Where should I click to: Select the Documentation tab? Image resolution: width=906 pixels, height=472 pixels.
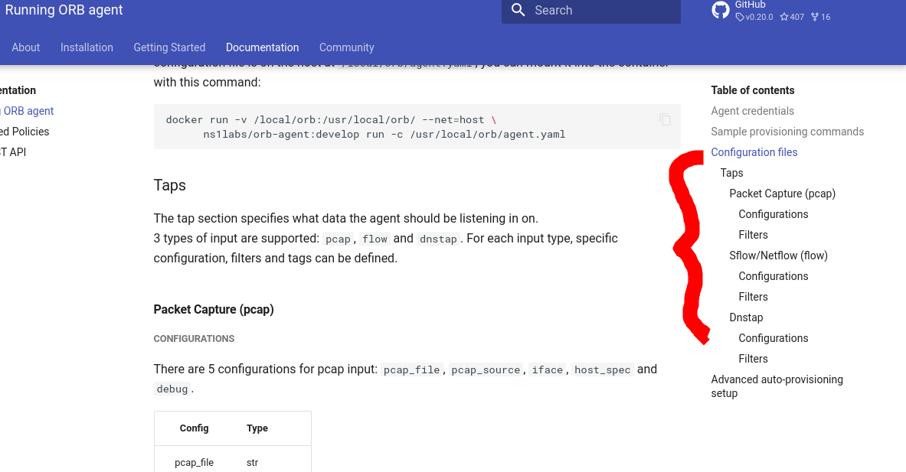263,47
